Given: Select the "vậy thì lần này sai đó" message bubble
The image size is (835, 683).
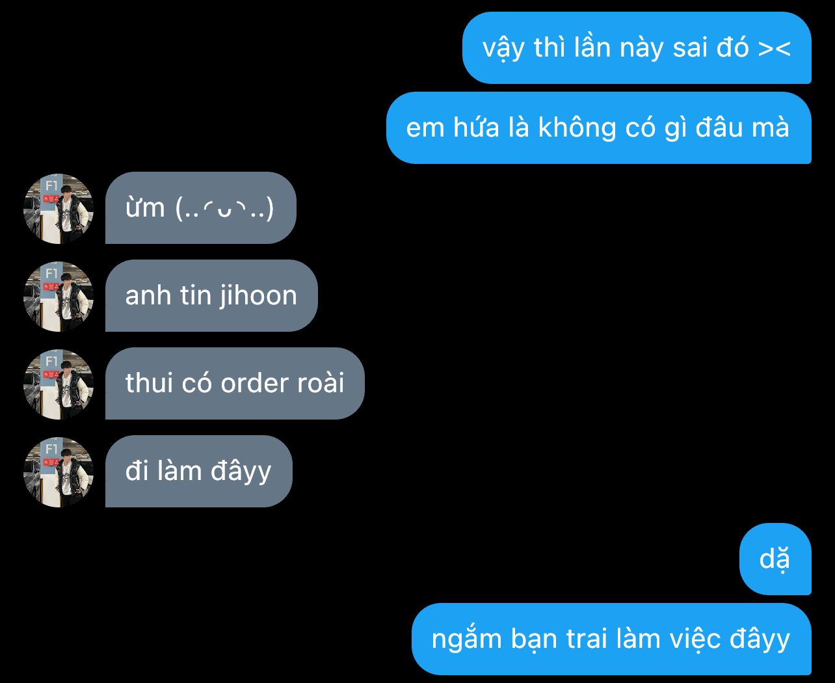Looking at the screenshot, I should 637,48.
